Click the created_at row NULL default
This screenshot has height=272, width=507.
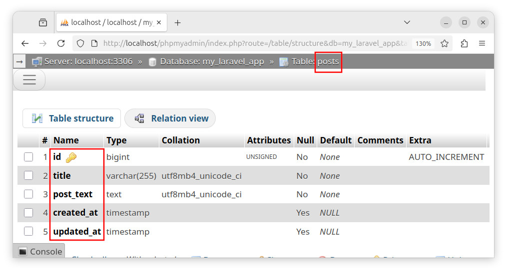coord(330,213)
